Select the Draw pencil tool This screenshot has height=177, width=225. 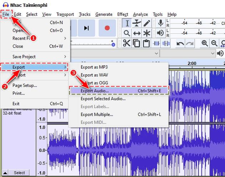[x=146, y=23]
